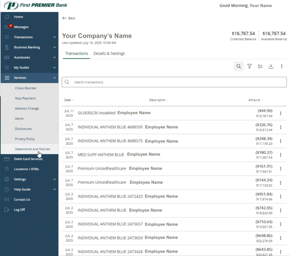Click the Contact Us envelope icon
Screen dimensions: 290x256
pyautogui.click(x=7, y=199)
